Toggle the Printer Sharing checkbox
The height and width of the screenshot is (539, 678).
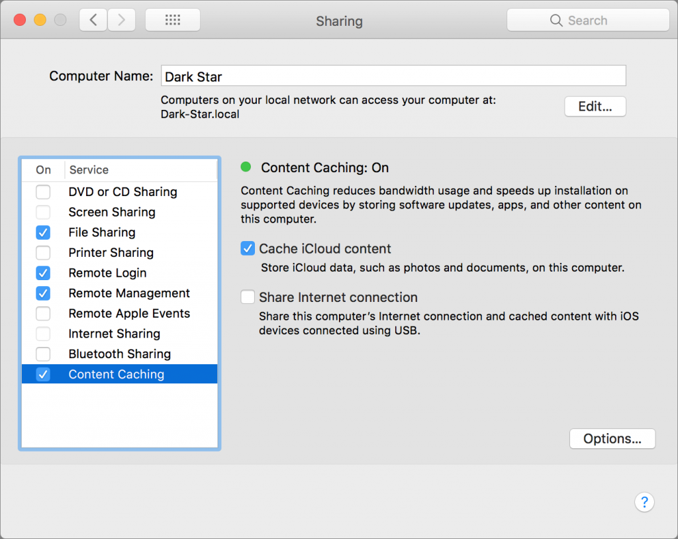(x=43, y=252)
